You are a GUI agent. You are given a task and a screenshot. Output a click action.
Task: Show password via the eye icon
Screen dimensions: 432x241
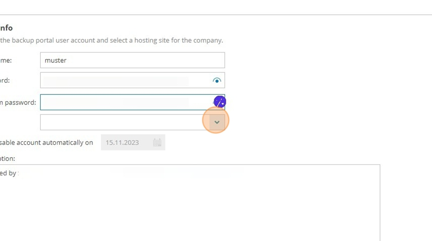pyautogui.click(x=217, y=80)
